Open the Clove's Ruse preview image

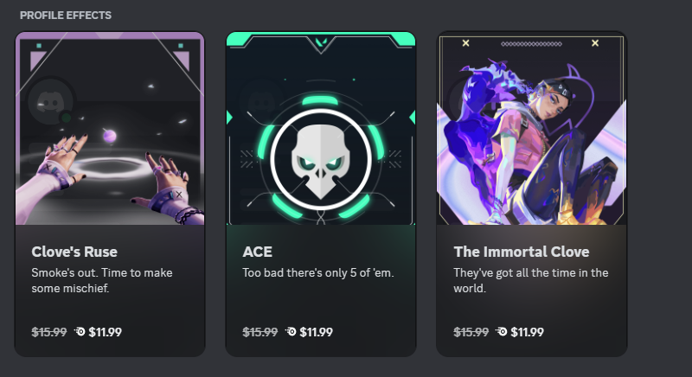click(x=110, y=128)
